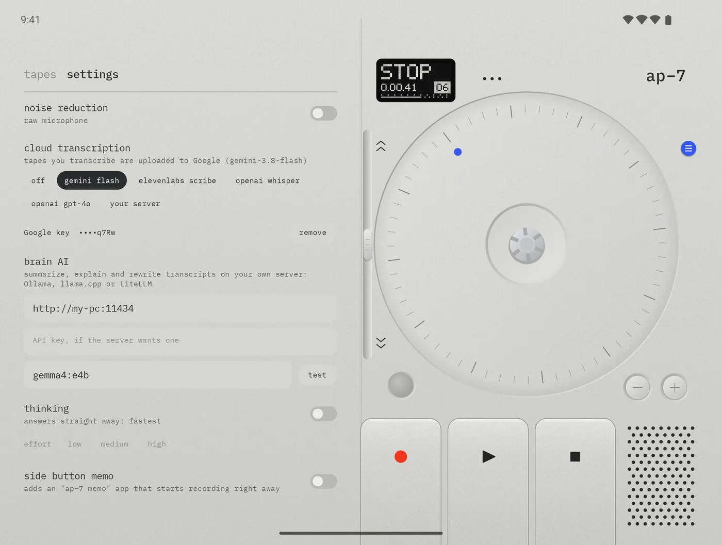Click the masked Google key value ••••q7Rw

(97, 233)
